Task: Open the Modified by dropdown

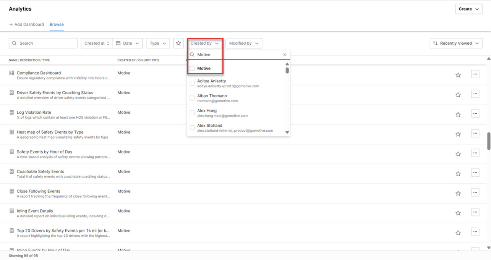Action: 243,43
